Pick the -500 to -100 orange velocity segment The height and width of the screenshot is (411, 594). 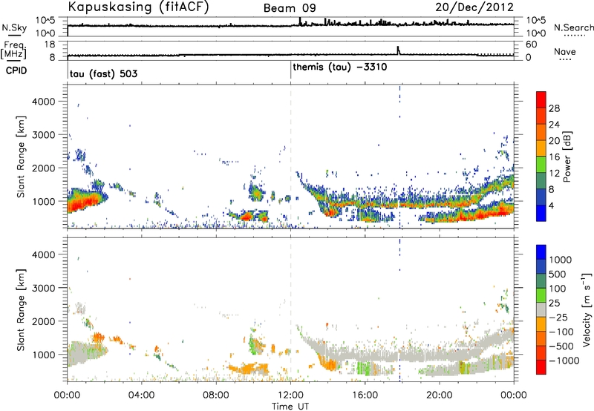pyautogui.click(x=541, y=338)
